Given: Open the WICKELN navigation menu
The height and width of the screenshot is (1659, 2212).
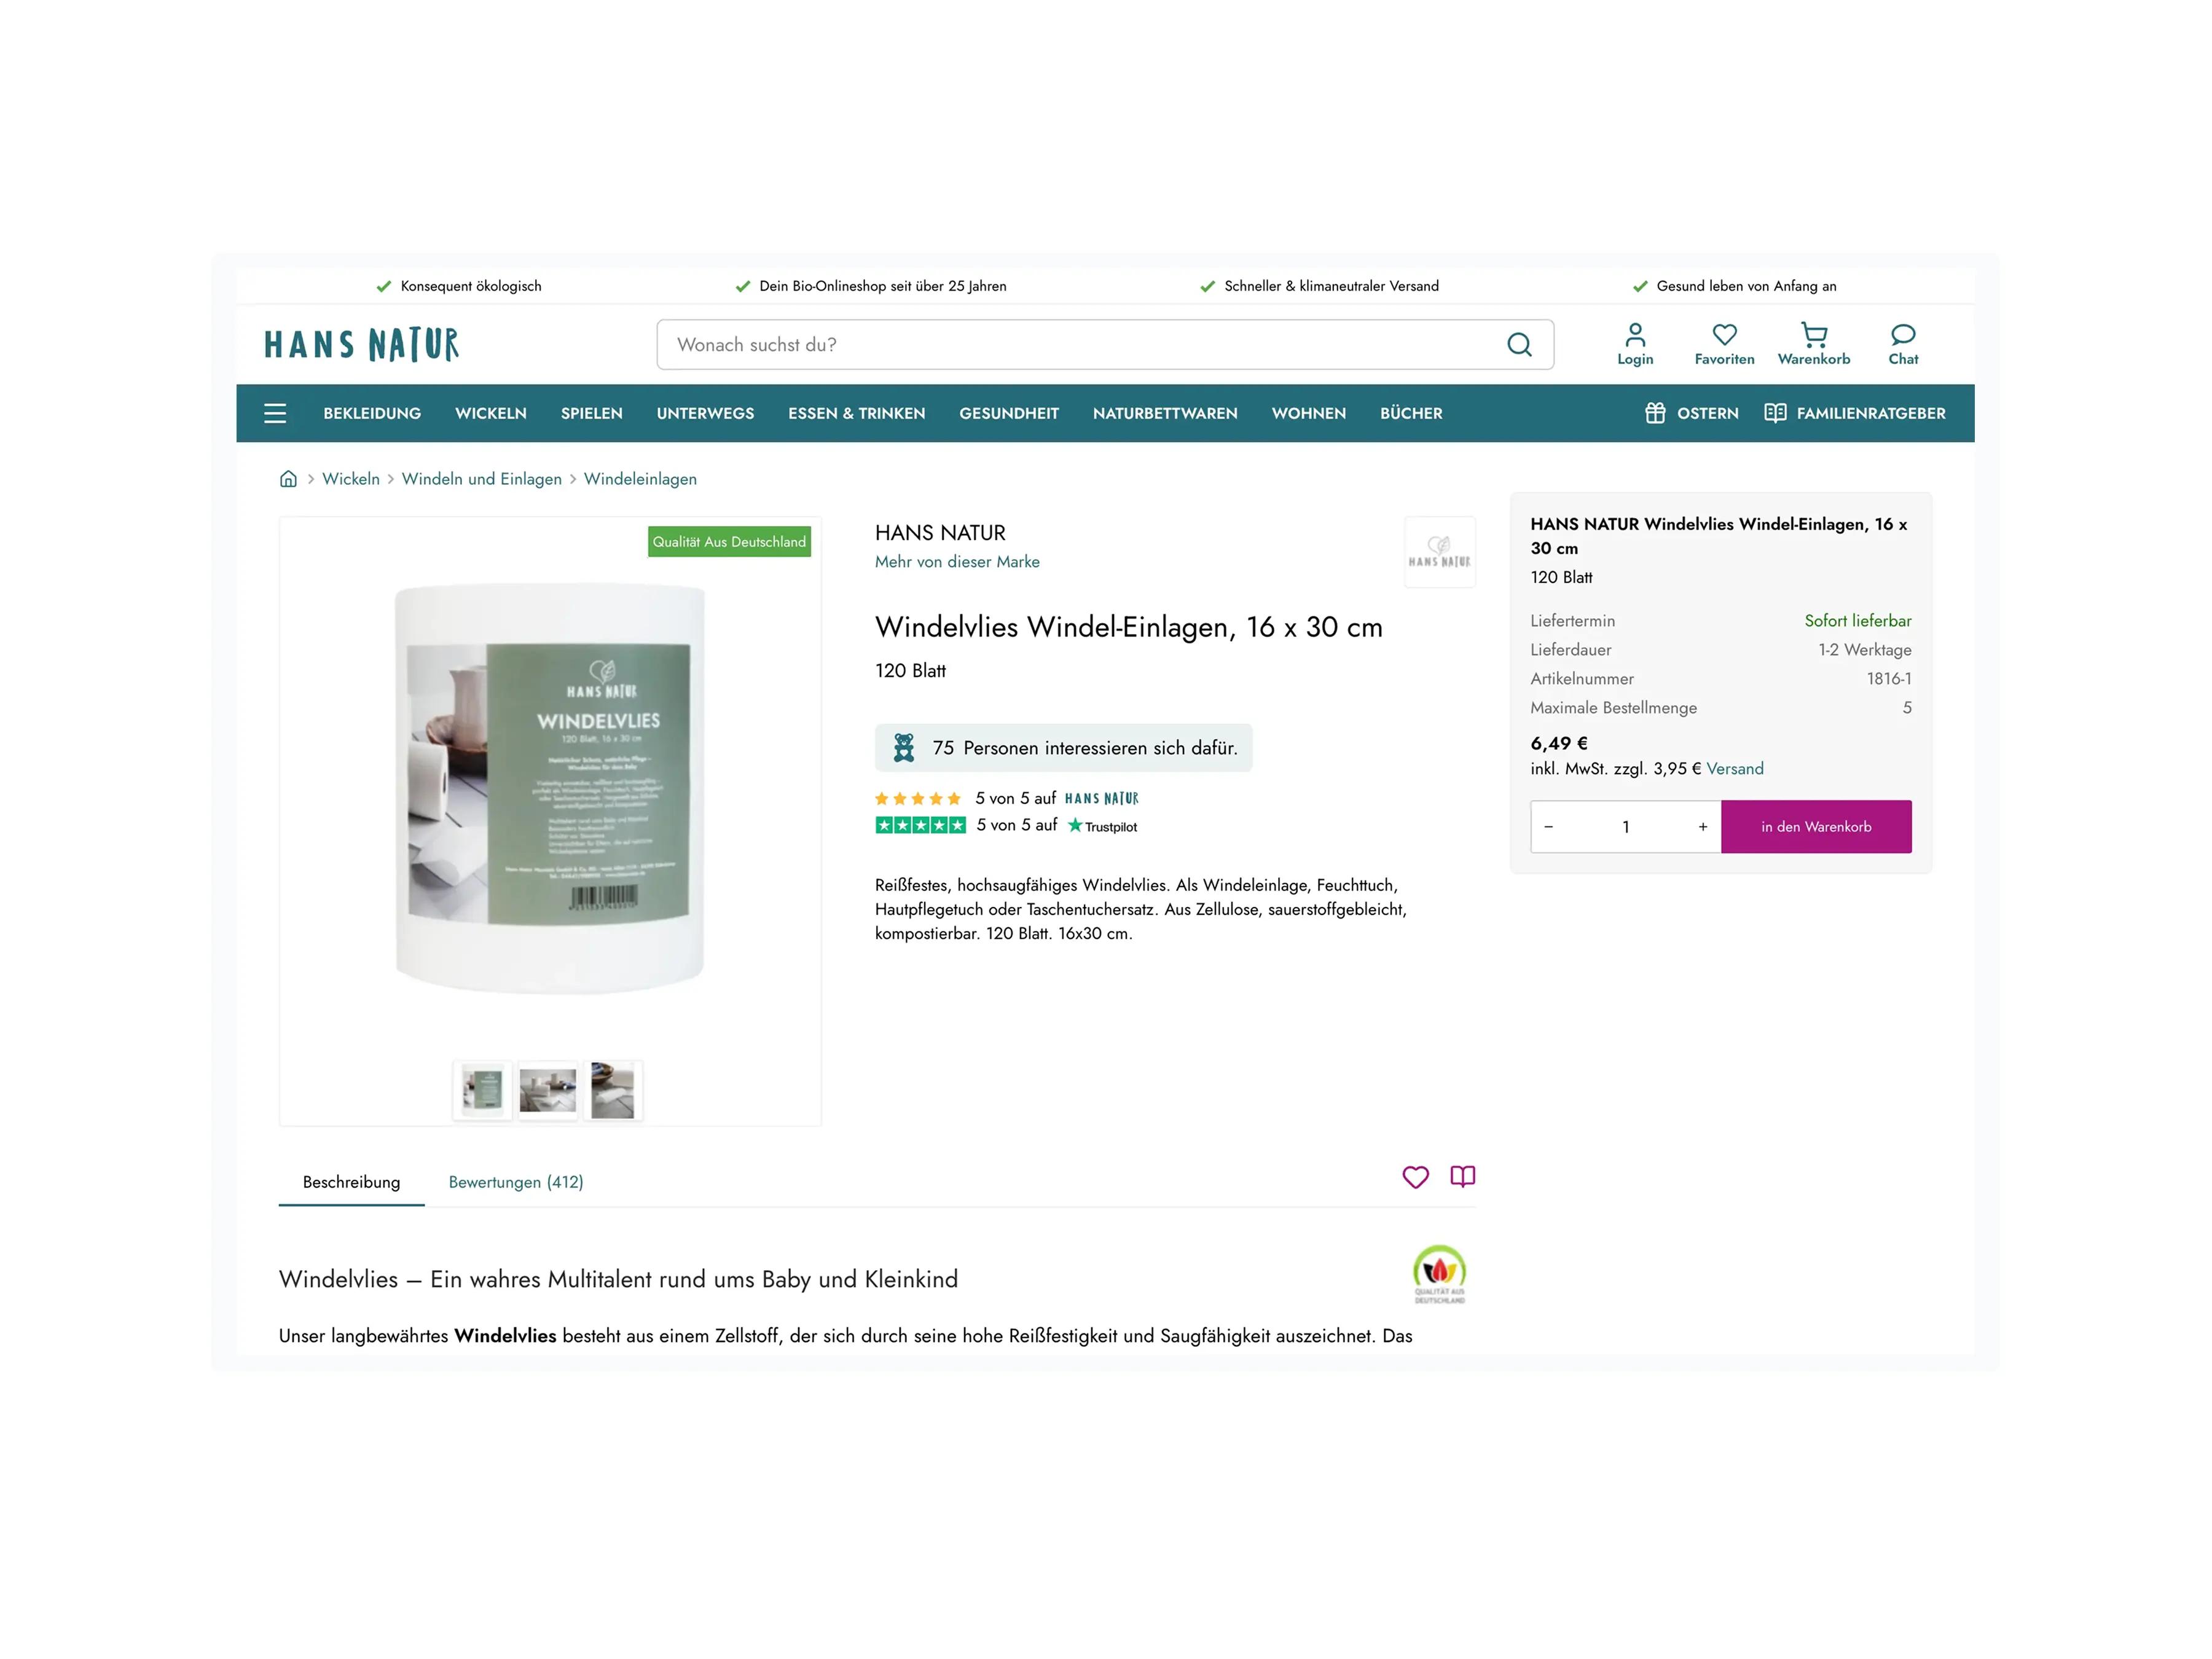Looking at the screenshot, I should point(491,413).
